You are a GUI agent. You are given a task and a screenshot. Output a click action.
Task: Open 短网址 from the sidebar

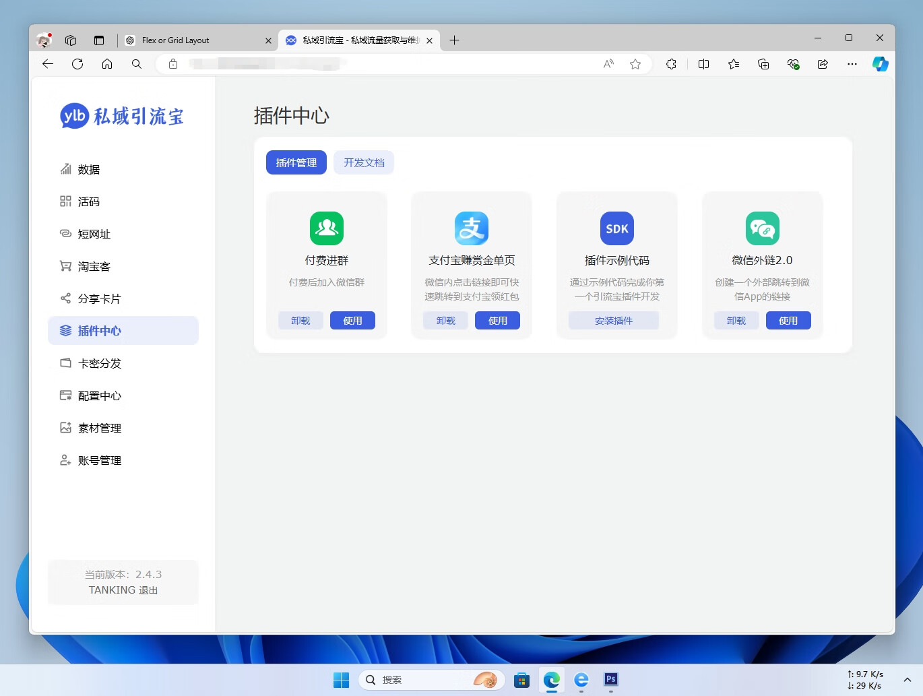(x=94, y=234)
